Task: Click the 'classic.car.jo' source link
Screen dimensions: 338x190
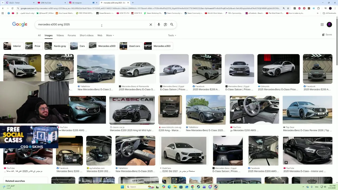Action: 118,127
